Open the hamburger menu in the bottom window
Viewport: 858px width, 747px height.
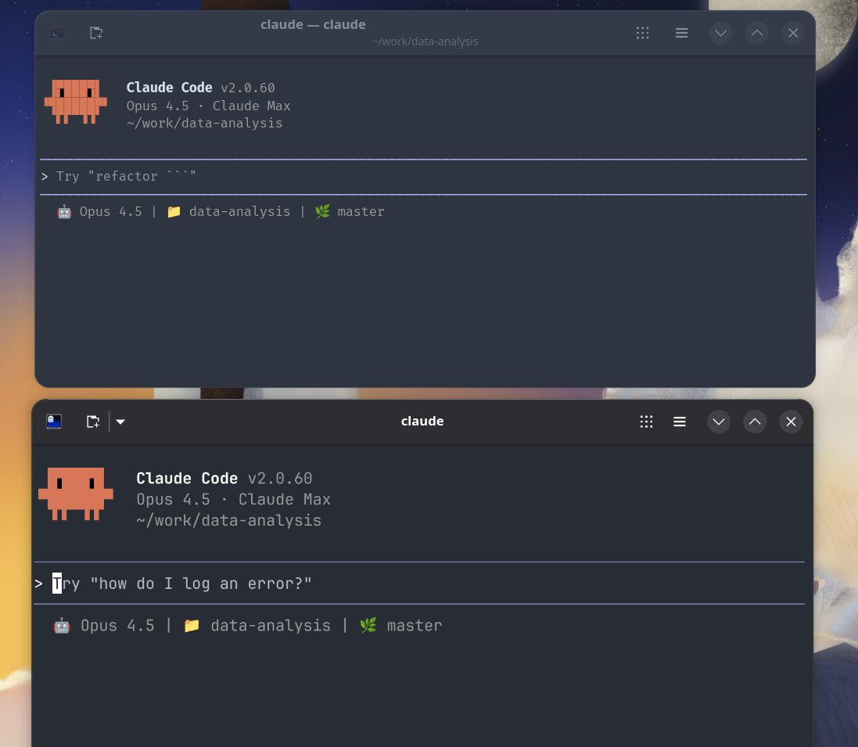[x=680, y=422]
